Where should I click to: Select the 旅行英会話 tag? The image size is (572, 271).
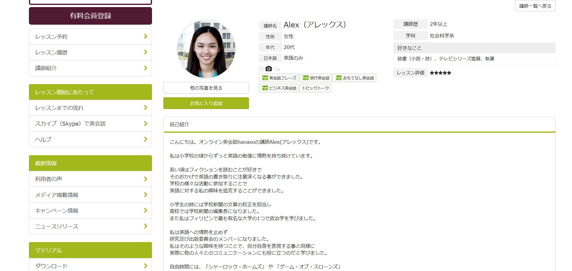point(316,78)
